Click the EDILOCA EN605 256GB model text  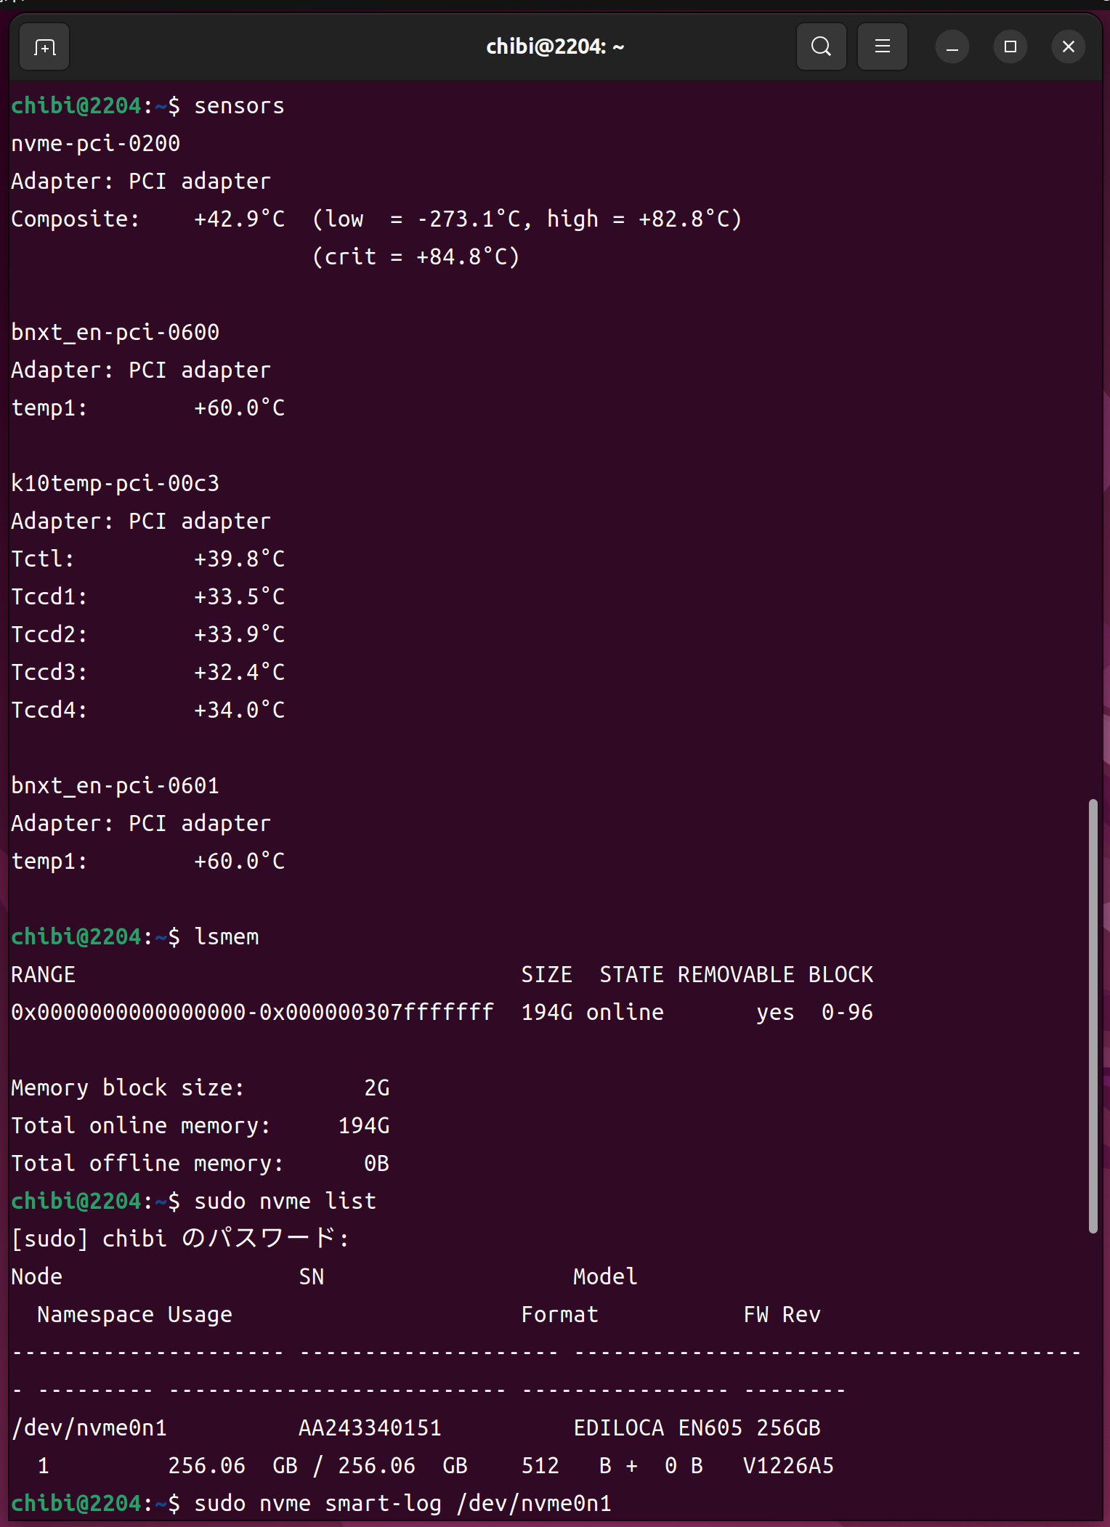(x=697, y=1428)
